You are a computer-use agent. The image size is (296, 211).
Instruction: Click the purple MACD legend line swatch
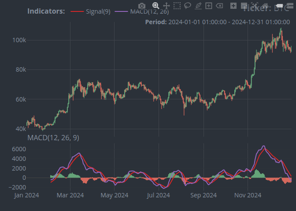point(121,11)
